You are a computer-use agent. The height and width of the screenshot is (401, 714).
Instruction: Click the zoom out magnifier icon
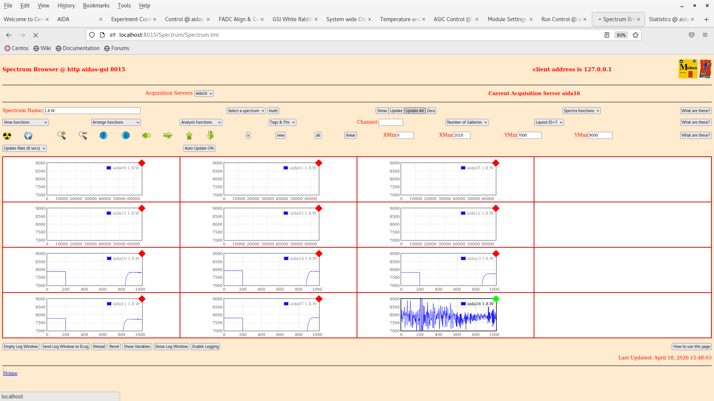[x=83, y=135]
